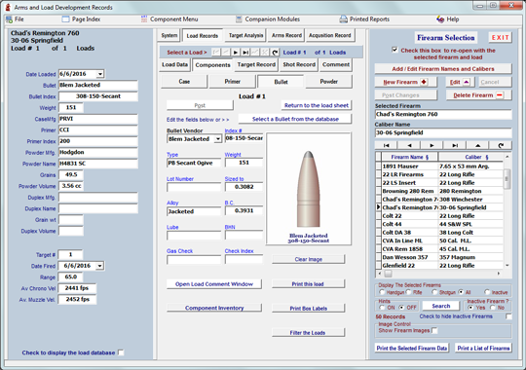Switch to the Load Data tab

click(x=174, y=64)
